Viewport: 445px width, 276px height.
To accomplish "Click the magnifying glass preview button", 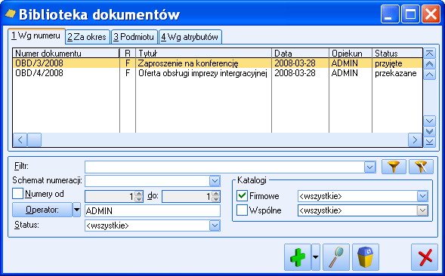I will (336, 257).
